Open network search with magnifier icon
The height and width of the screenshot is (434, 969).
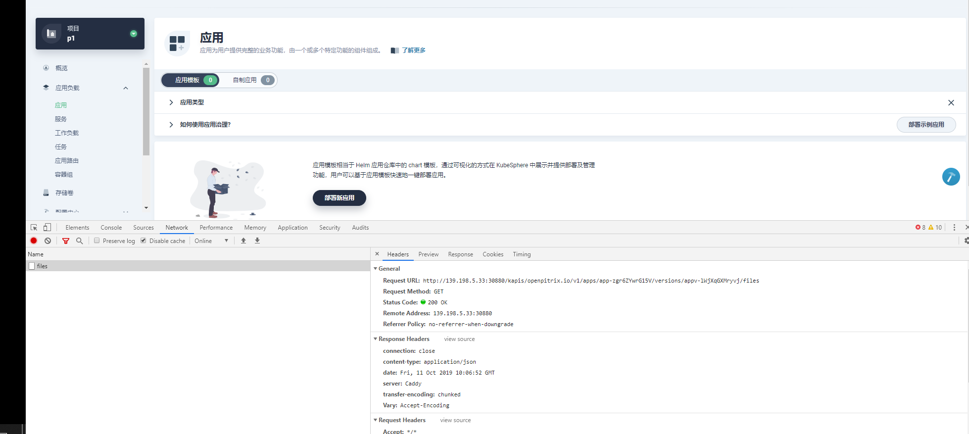click(79, 241)
